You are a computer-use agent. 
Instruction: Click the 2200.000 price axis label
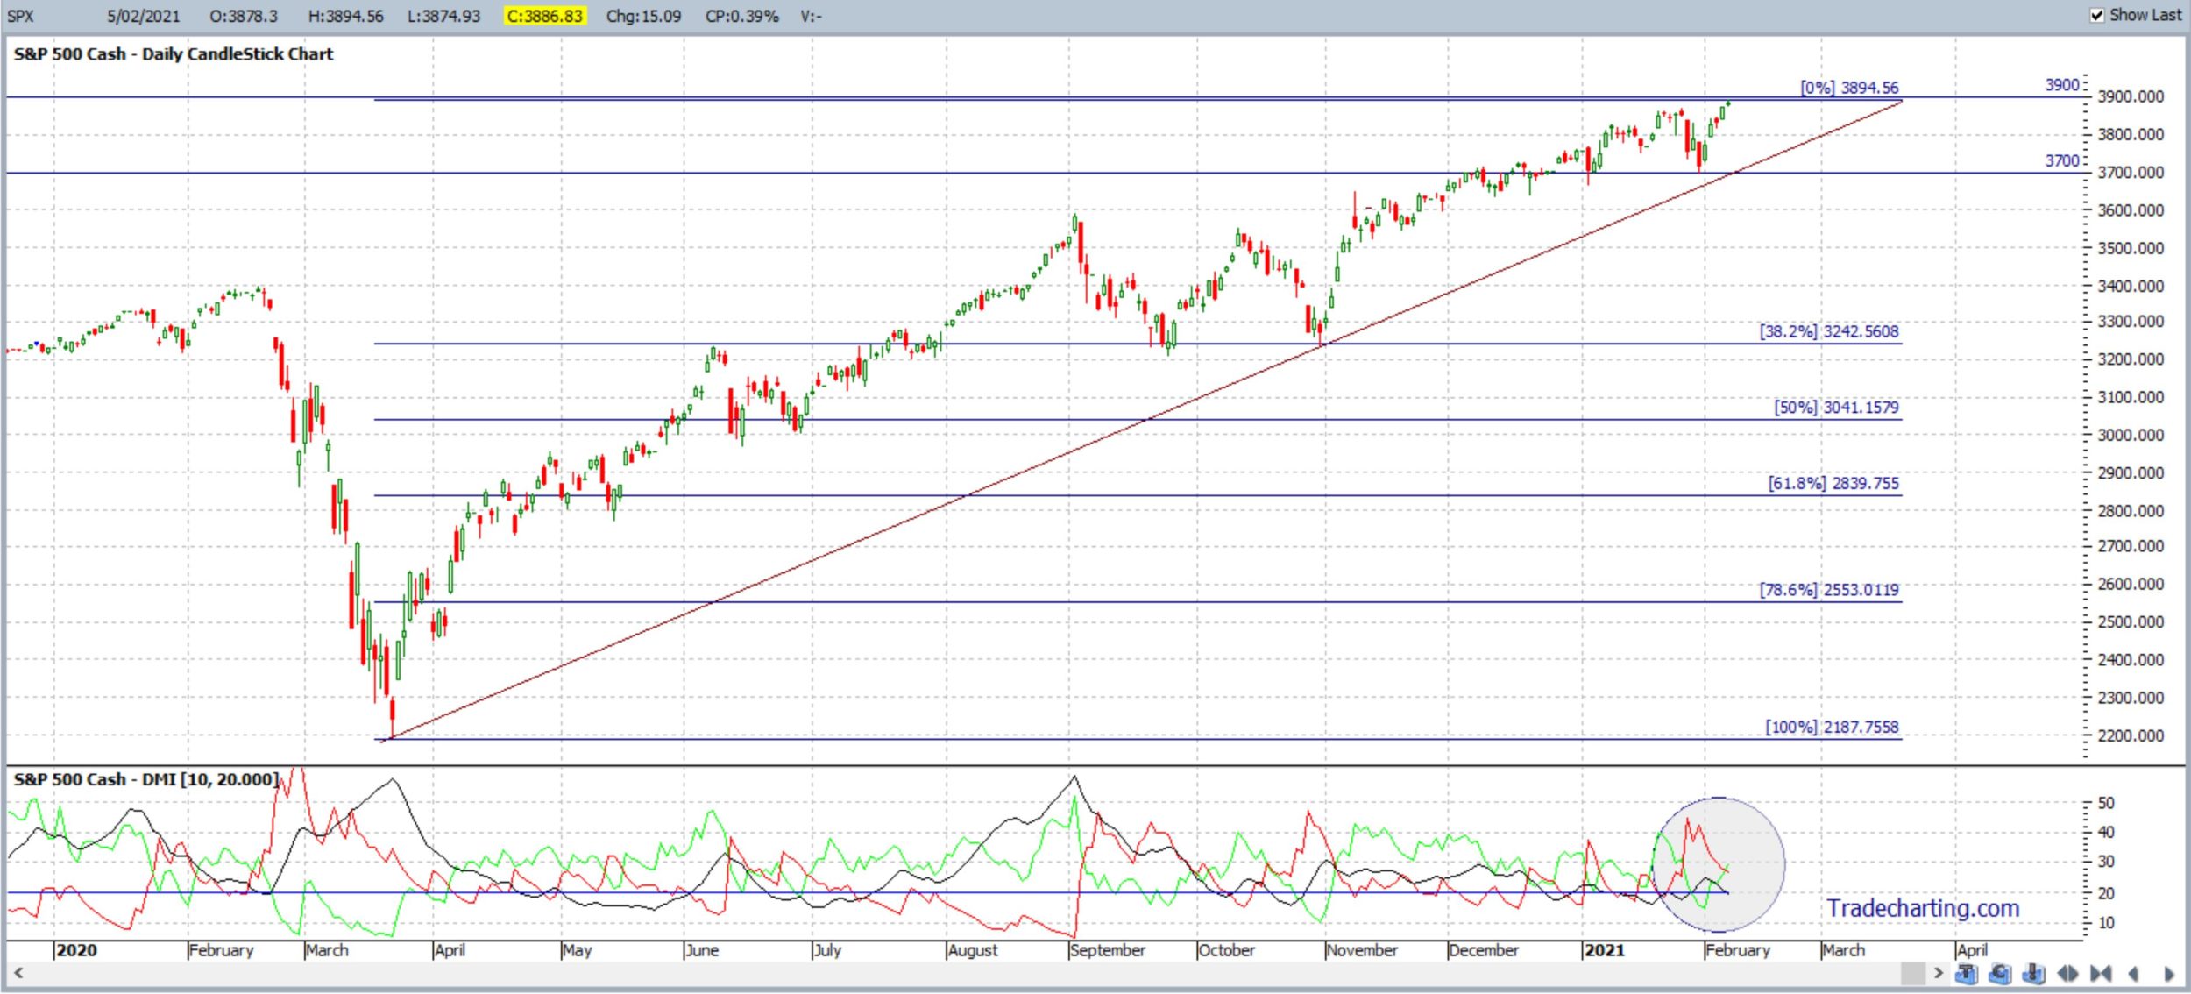2130,736
